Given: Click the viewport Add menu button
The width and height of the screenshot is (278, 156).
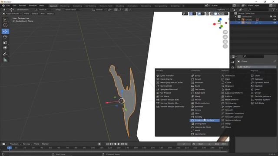Looking at the screenshot, I should click(x=43, y=13).
